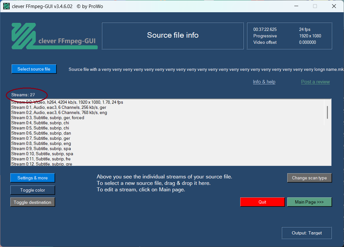Click the Streams: 27 label
Image resolution: width=344 pixels, height=247 pixels.
[x=23, y=95]
